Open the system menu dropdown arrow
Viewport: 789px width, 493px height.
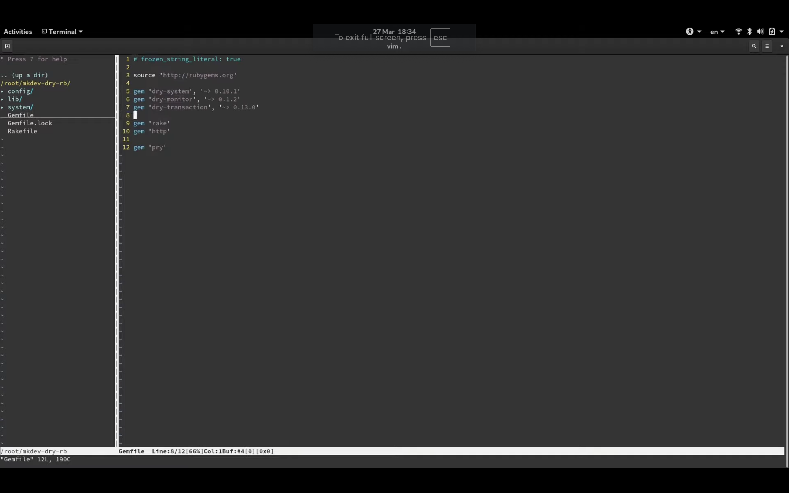(x=781, y=32)
